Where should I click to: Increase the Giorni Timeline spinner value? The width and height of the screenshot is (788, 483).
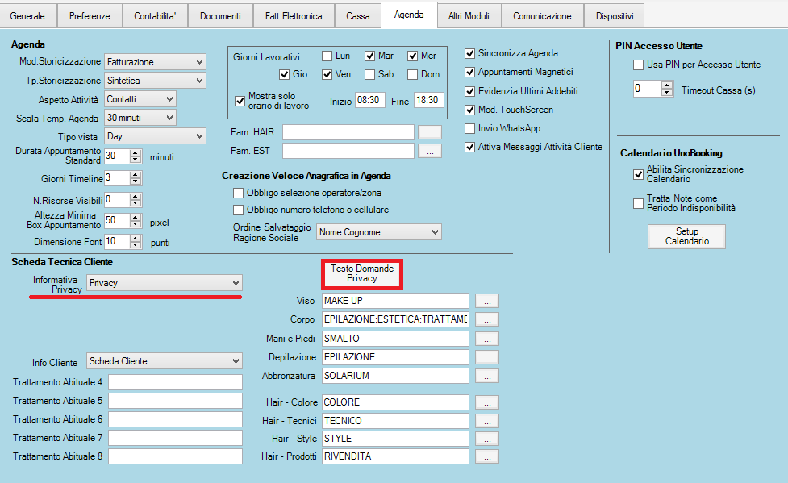(x=135, y=174)
